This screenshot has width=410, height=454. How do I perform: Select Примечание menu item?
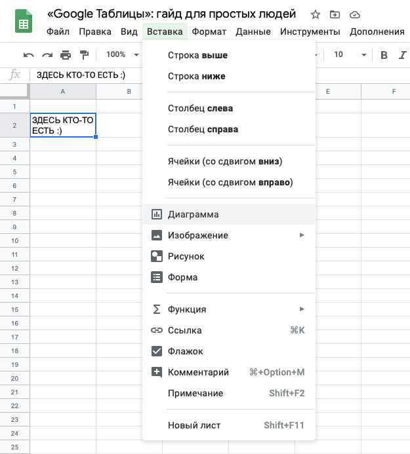pos(229,393)
